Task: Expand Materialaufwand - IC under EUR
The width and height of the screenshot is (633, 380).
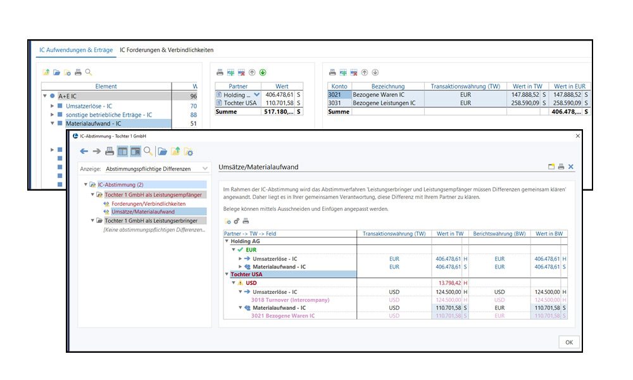Action: pos(240,267)
